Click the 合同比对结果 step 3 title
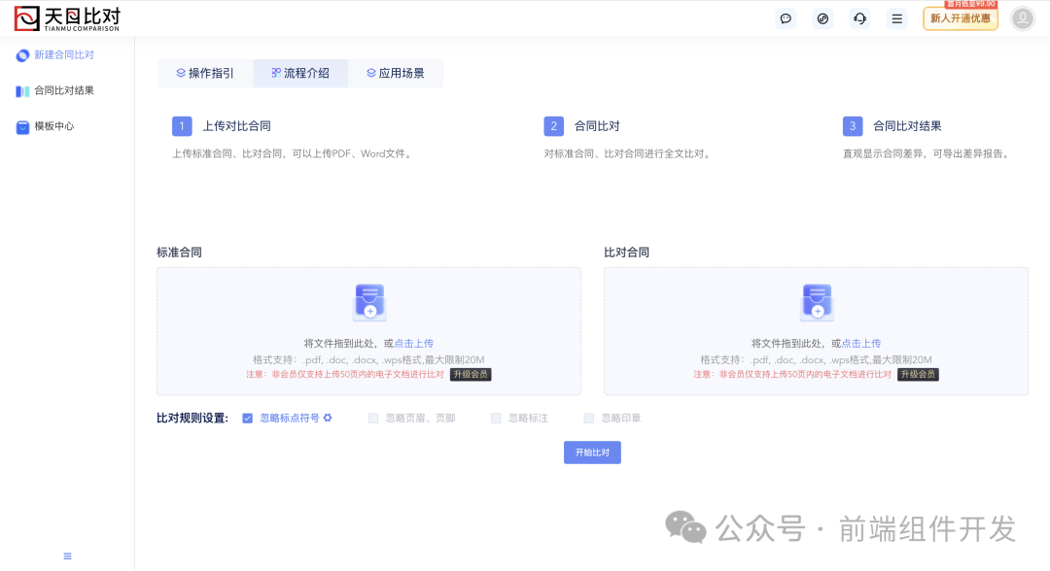 pos(907,125)
